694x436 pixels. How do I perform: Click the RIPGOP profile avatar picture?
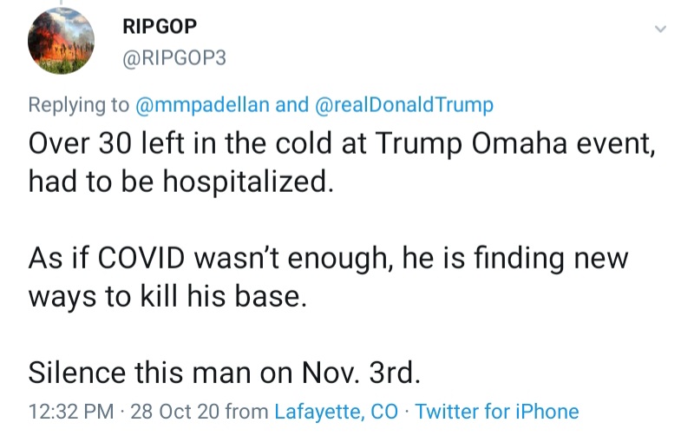click(62, 42)
